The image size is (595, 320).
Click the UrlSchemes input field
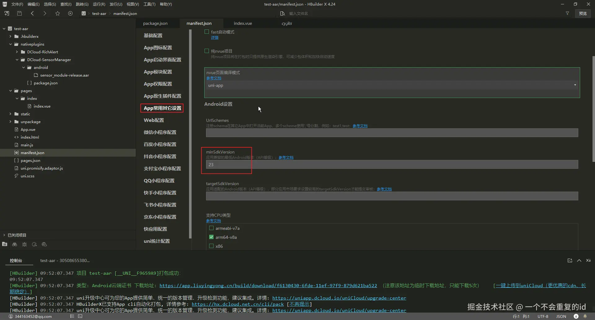click(x=392, y=133)
